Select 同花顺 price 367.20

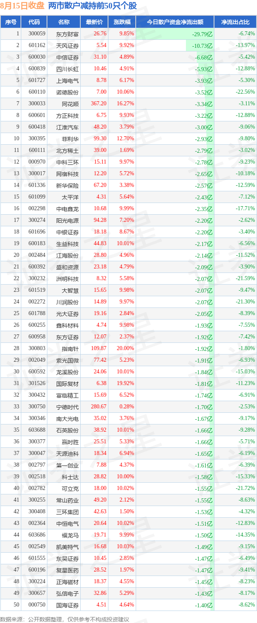pyautogui.click(x=99, y=104)
